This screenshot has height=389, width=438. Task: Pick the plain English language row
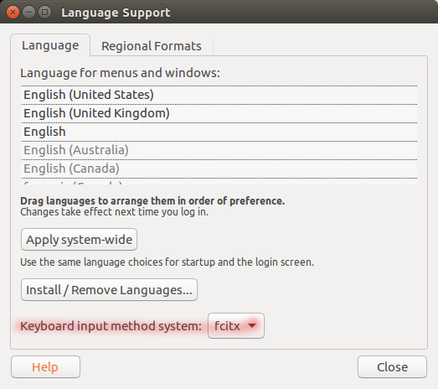tap(219, 132)
